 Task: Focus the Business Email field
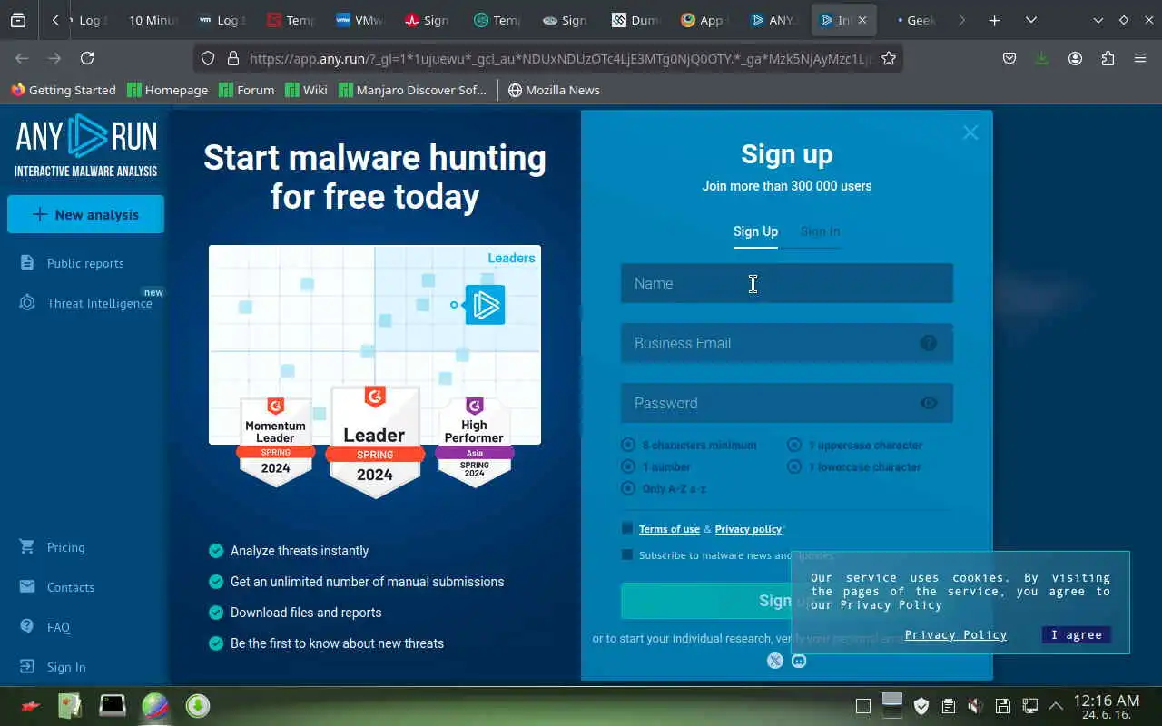[787, 343]
